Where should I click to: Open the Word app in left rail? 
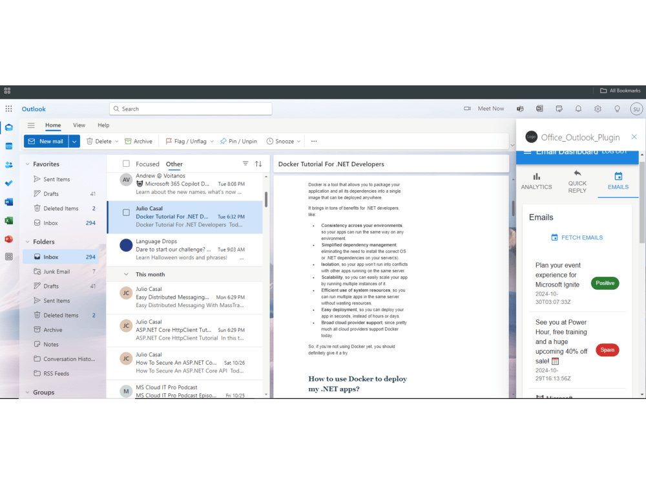pyautogui.click(x=8, y=202)
